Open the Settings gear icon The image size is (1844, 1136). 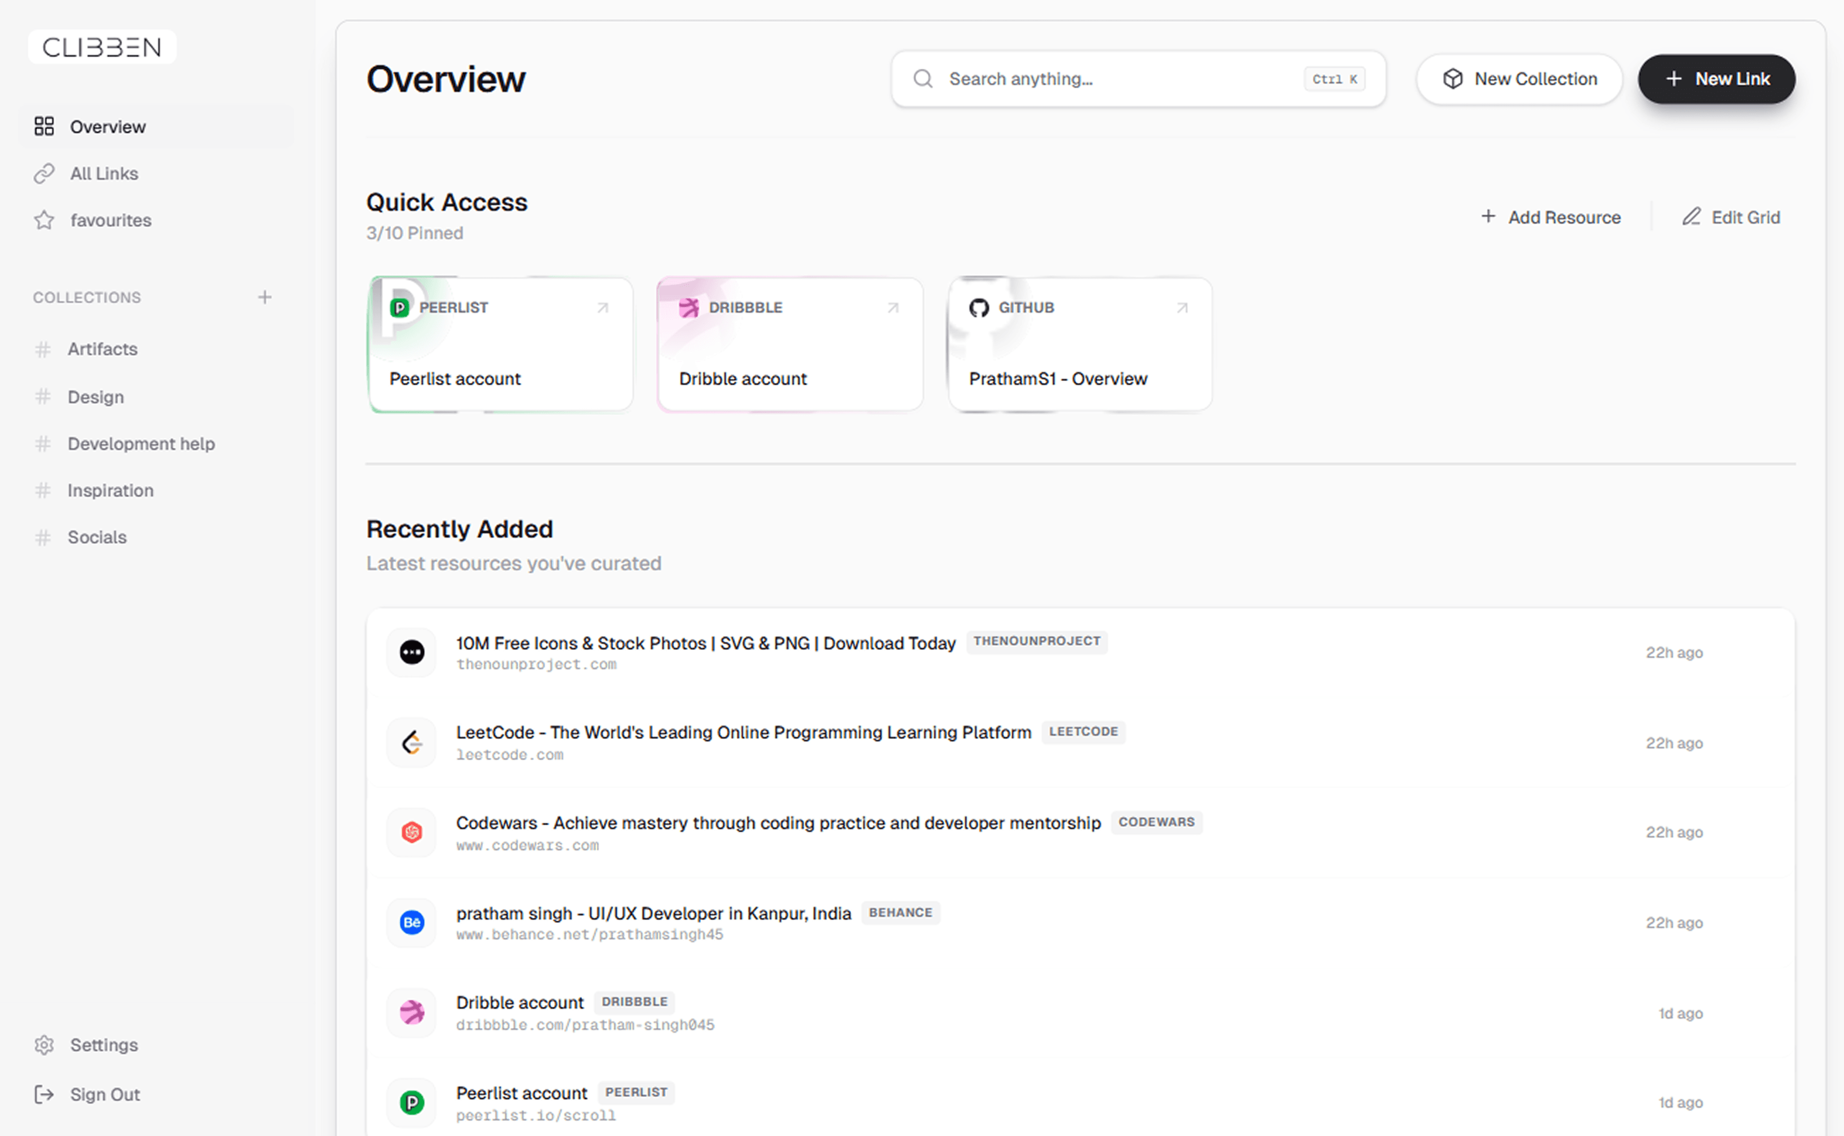pos(44,1044)
